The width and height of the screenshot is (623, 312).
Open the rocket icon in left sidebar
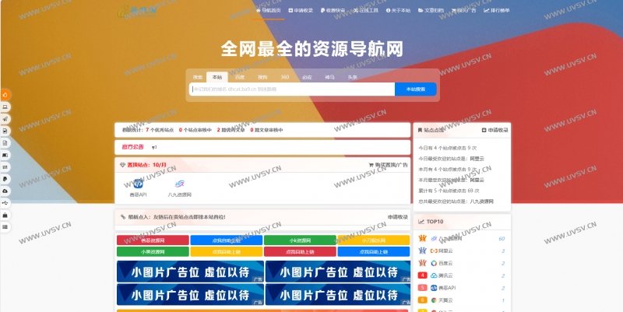(5, 119)
